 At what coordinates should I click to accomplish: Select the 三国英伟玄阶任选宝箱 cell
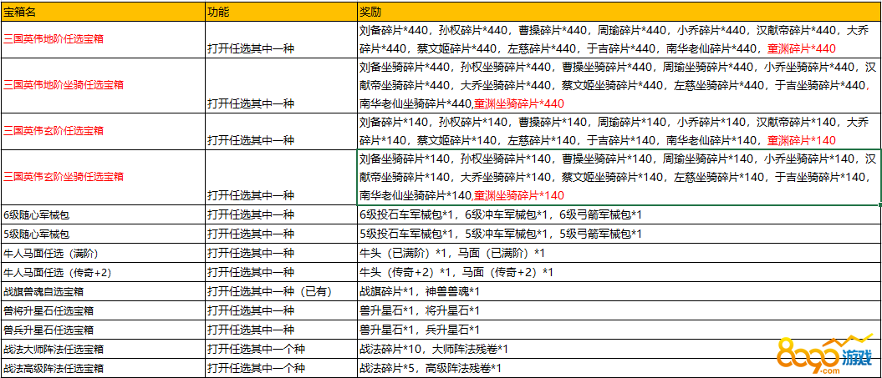pos(103,131)
